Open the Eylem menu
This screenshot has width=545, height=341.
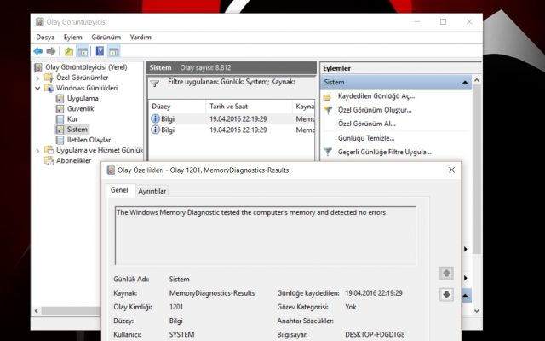click(x=72, y=37)
